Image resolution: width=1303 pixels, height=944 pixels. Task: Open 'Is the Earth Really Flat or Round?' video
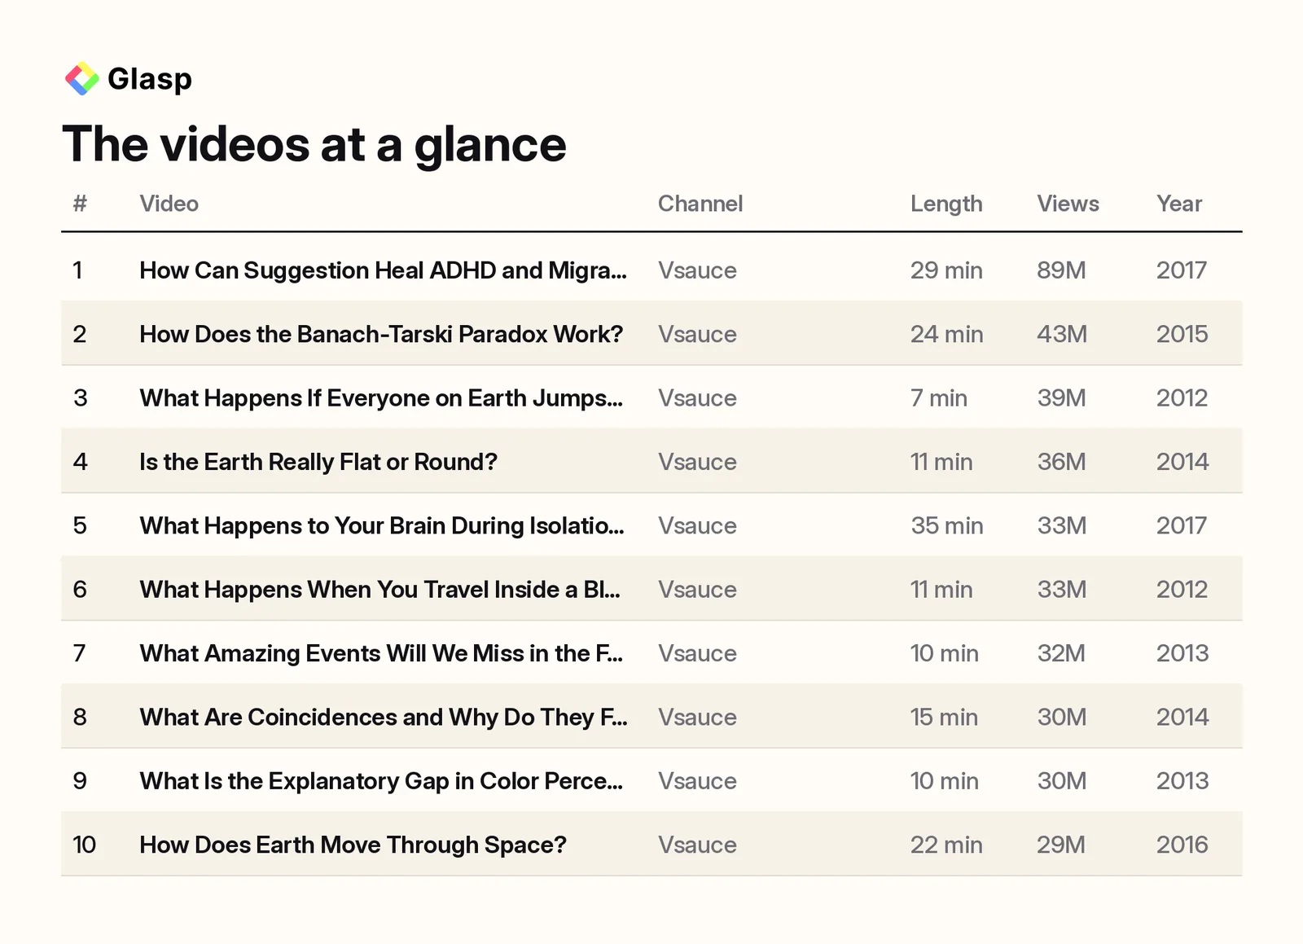click(318, 462)
